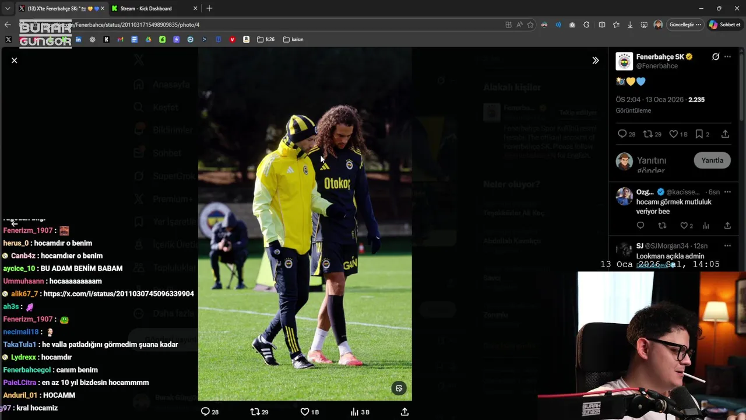Image resolution: width=746 pixels, height=420 pixels.
Task: Click the browser back arrow
Action: point(7,24)
